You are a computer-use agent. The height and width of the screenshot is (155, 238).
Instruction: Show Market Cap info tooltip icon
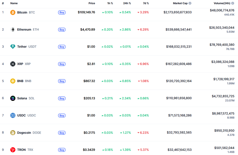coord(190,3)
